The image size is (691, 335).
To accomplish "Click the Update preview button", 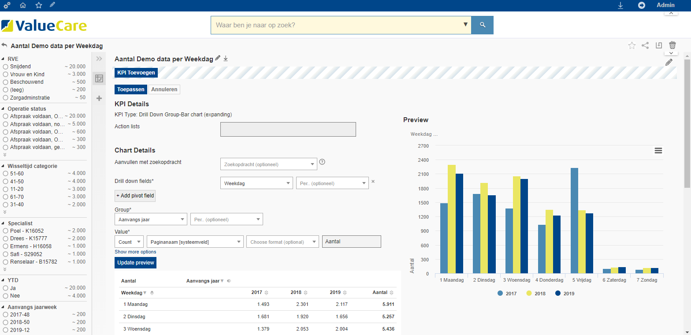I will pos(135,263).
